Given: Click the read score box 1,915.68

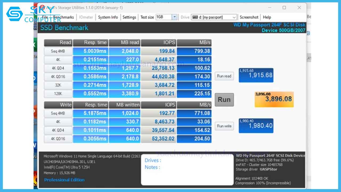Looking at the screenshot, I should pyautogui.click(x=256, y=75).
